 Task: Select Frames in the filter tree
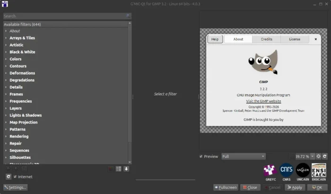(16, 94)
